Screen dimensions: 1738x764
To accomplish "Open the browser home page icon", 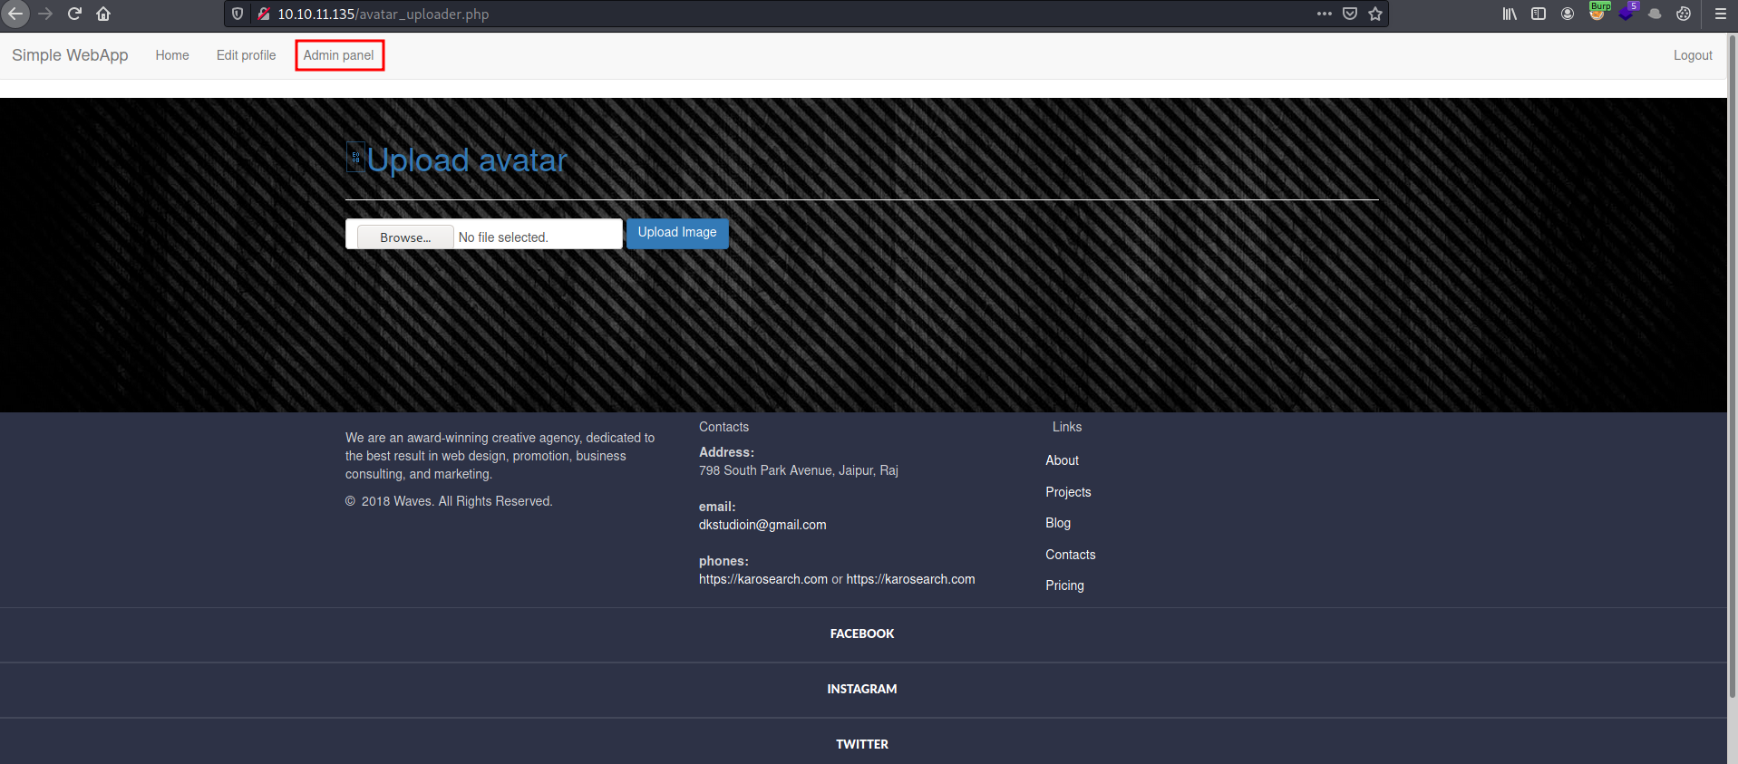I will pos(103,14).
